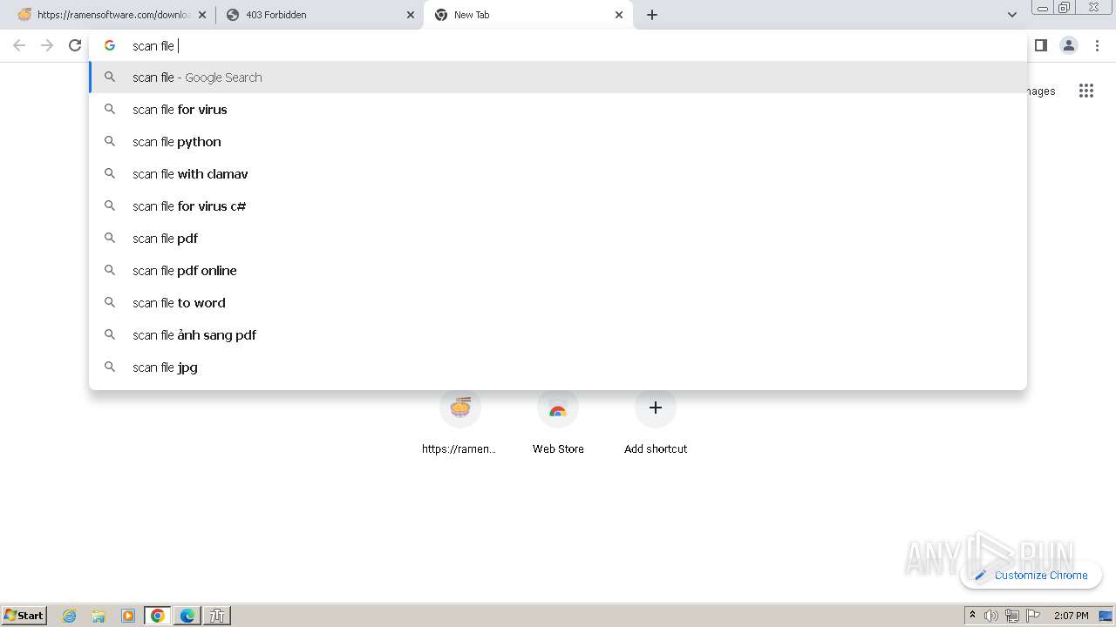Open the Google apps grid
Viewport: 1116px width, 627px height.
tap(1085, 91)
